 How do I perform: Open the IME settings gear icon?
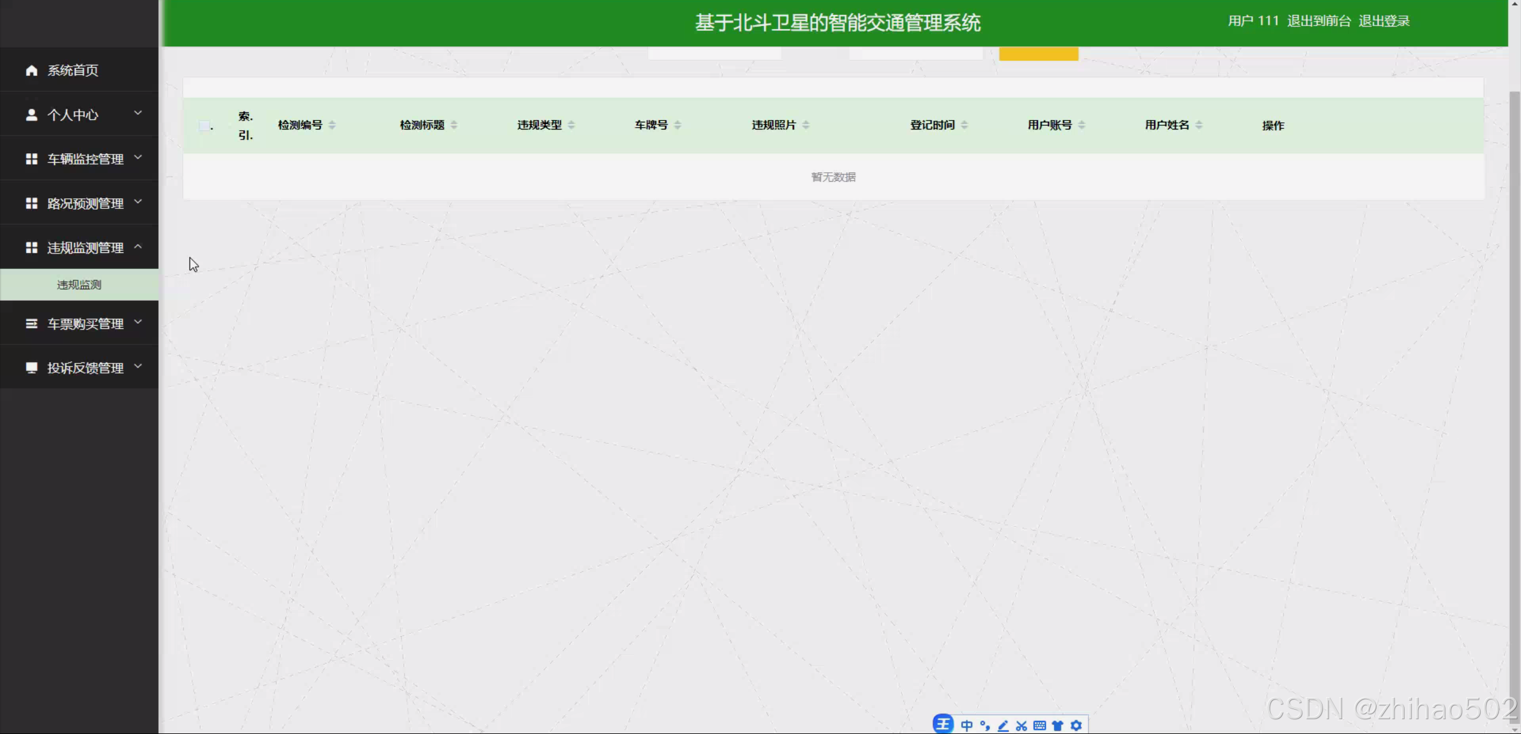click(1076, 725)
